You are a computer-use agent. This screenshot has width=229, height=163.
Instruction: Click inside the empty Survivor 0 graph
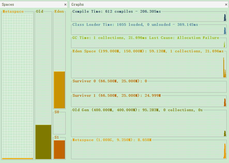pyautogui.click(x=149, y=87)
